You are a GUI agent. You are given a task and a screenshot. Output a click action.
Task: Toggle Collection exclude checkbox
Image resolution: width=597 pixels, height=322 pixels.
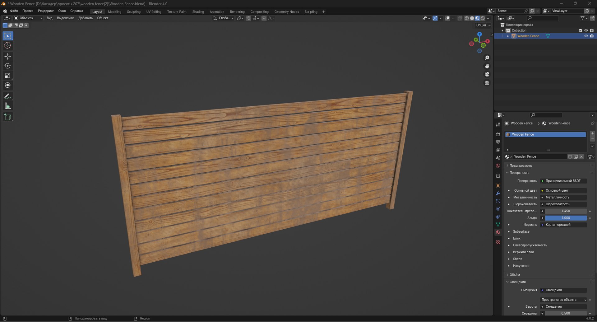[580, 30]
